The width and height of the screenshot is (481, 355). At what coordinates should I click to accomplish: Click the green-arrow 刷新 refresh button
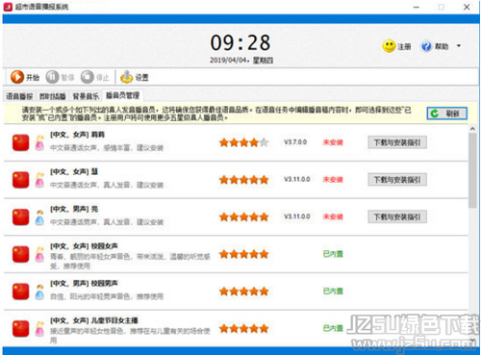coord(446,114)
